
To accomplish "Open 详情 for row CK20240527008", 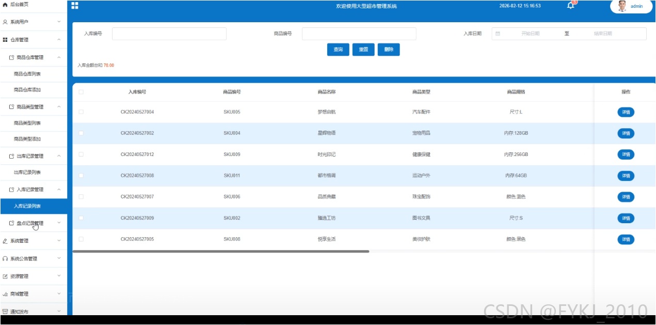I will 626,176.
